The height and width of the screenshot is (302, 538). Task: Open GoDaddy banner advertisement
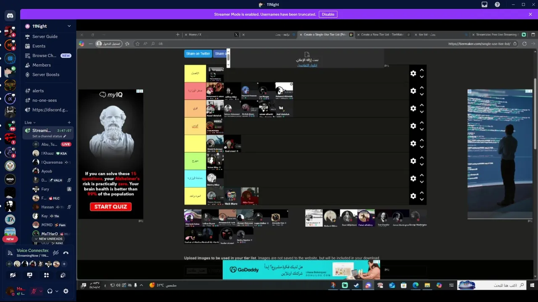click(301, 270)
